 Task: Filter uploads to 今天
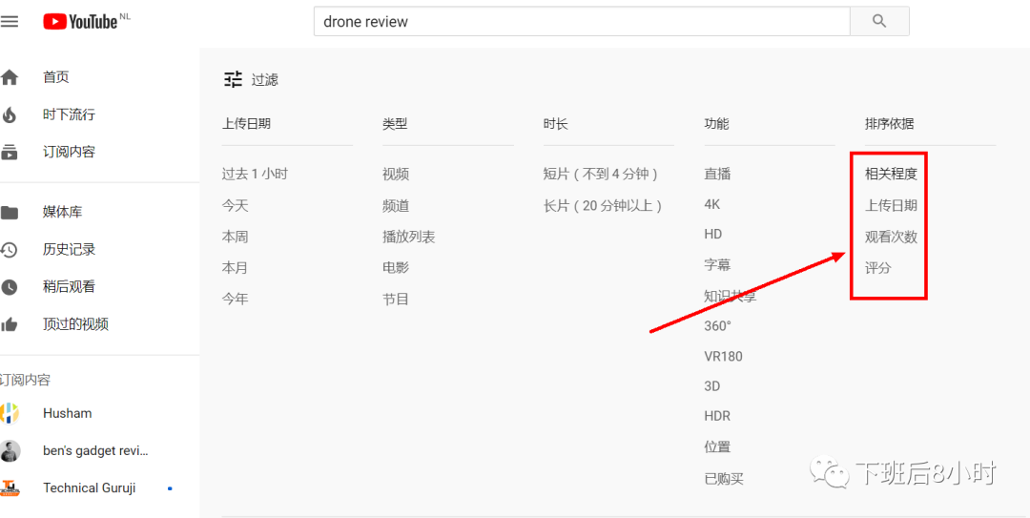pyautogui.click(x=236, y=206)
